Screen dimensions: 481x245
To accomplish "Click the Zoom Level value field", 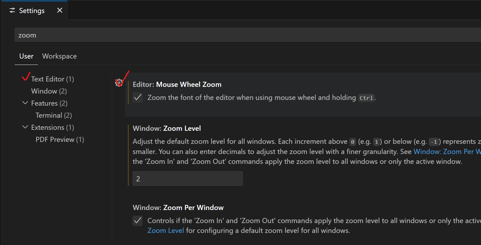I will 188,178.
